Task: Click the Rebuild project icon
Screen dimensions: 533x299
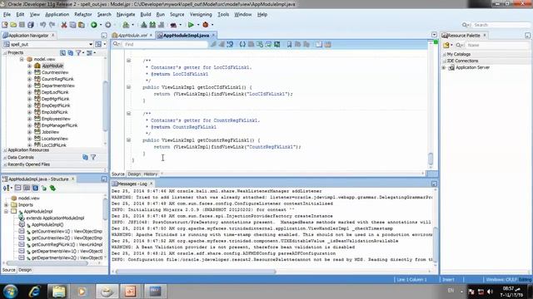Action: pyautogui.click(x=152, y=25)
